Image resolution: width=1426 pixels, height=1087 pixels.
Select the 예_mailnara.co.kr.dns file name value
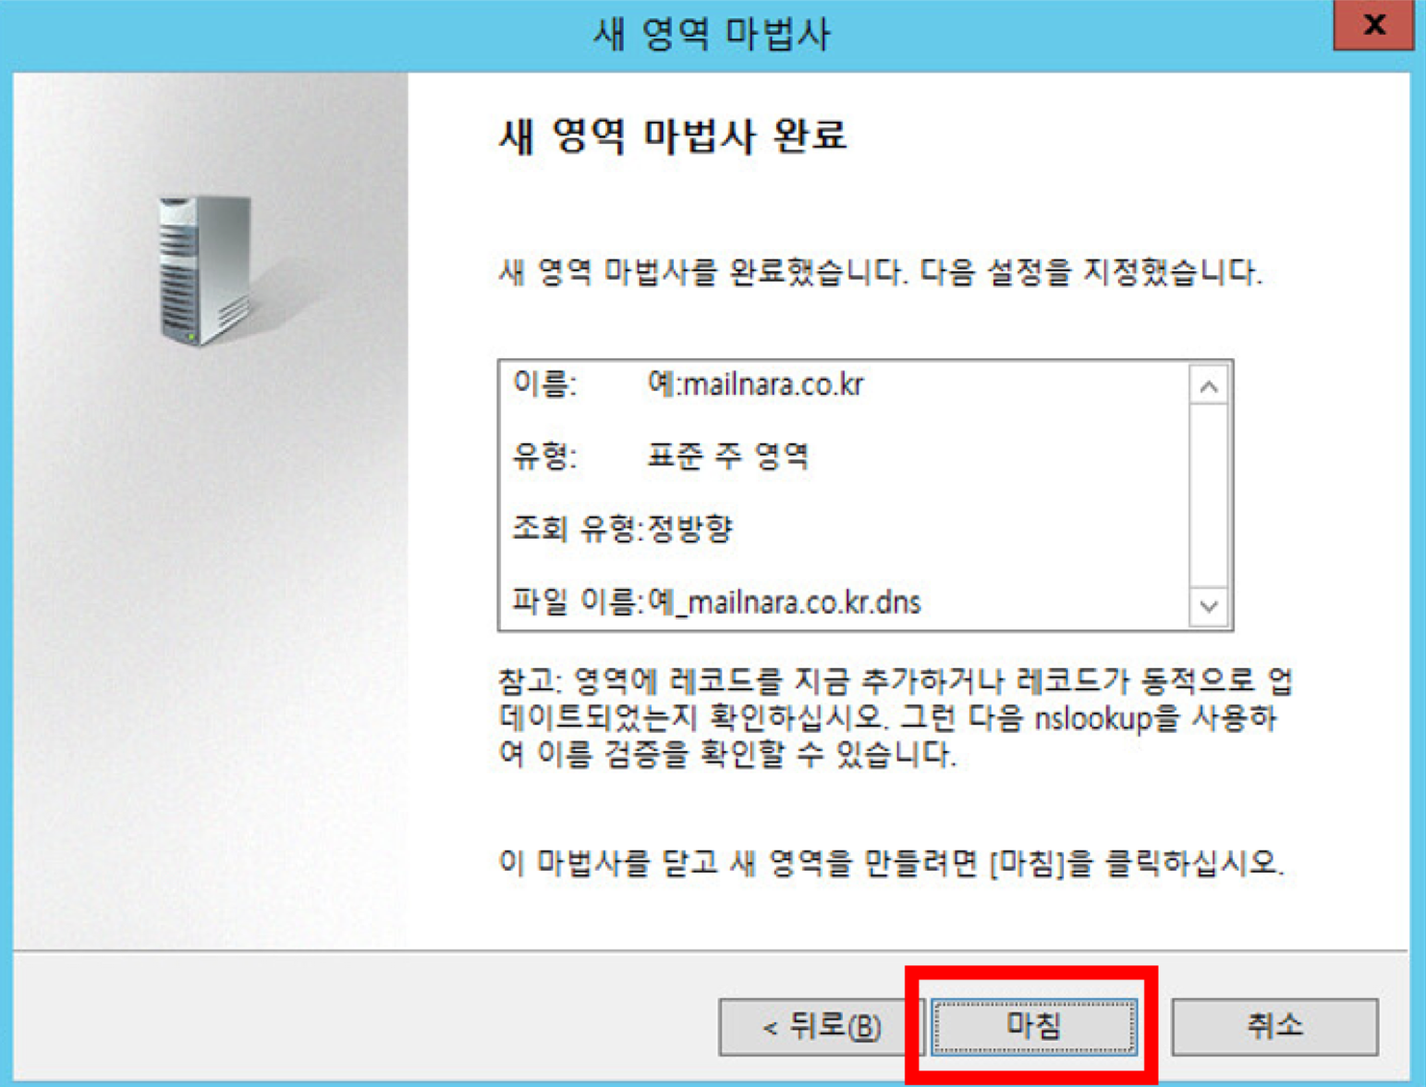pos(784,602)
